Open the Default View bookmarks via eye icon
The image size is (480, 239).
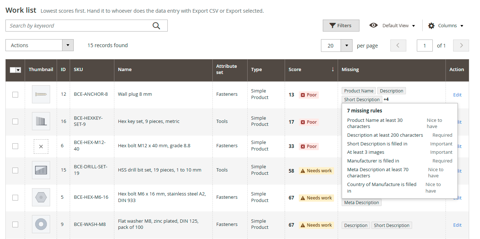[373, 25]
